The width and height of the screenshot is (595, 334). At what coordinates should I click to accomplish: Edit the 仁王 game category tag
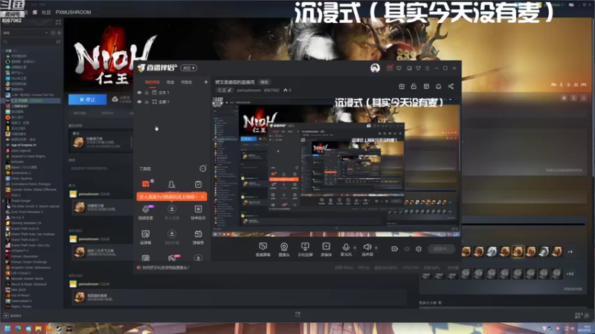[225, 90]
